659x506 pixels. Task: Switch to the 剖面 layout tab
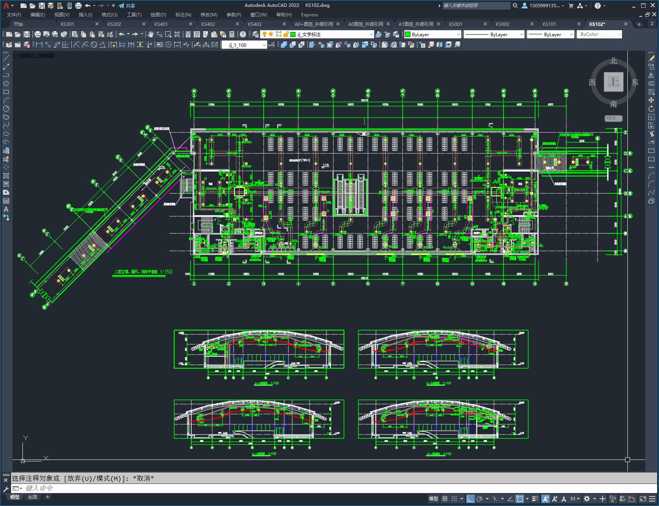coord(33,497)
